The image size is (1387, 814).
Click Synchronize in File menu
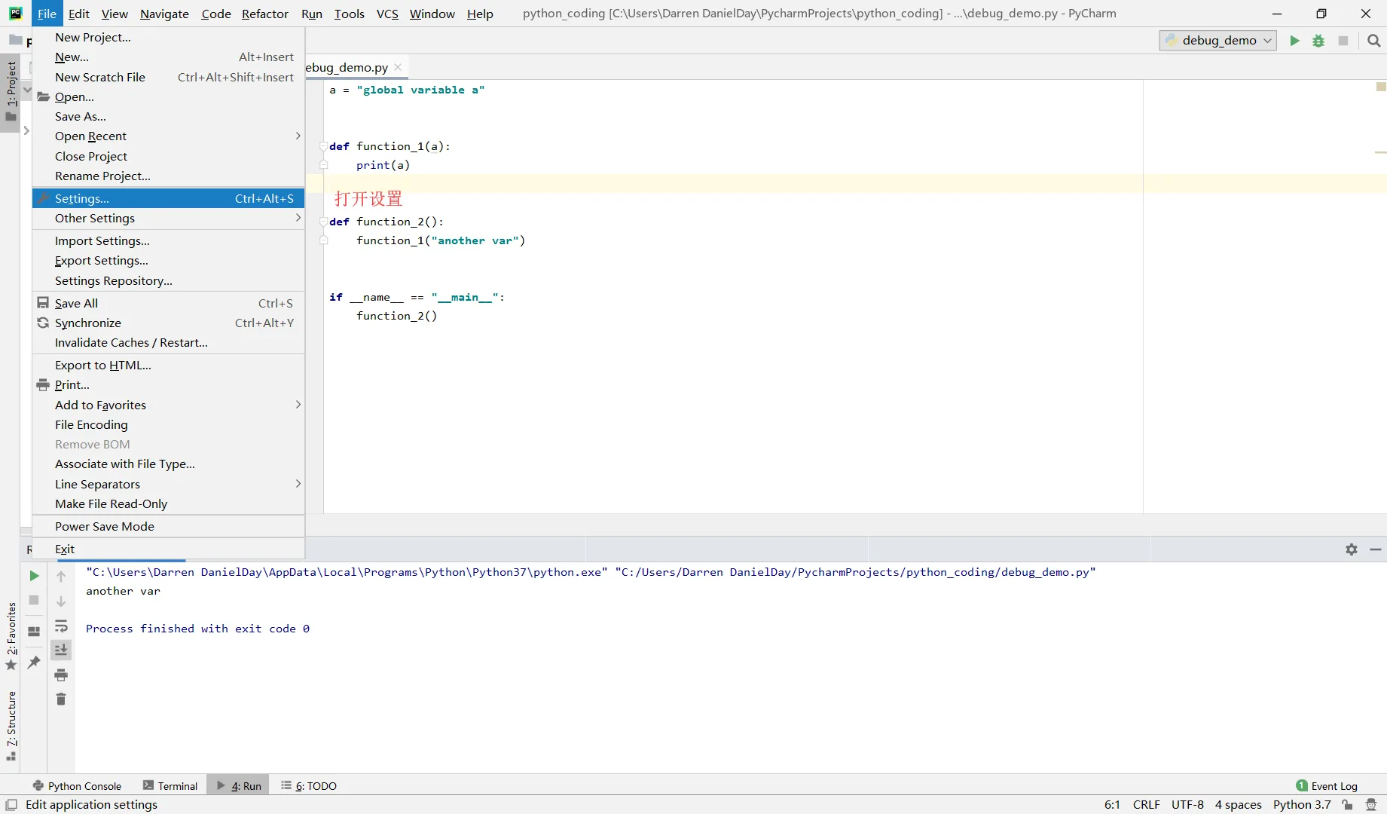169,323
